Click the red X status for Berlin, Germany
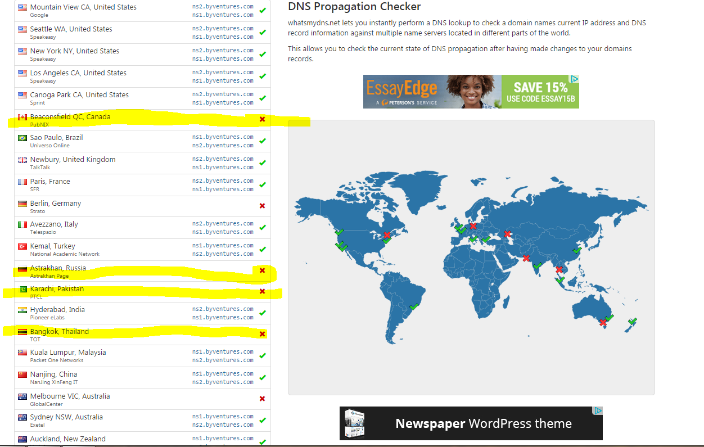This screenshot has width=704, height=447. [x=262, y=206]
